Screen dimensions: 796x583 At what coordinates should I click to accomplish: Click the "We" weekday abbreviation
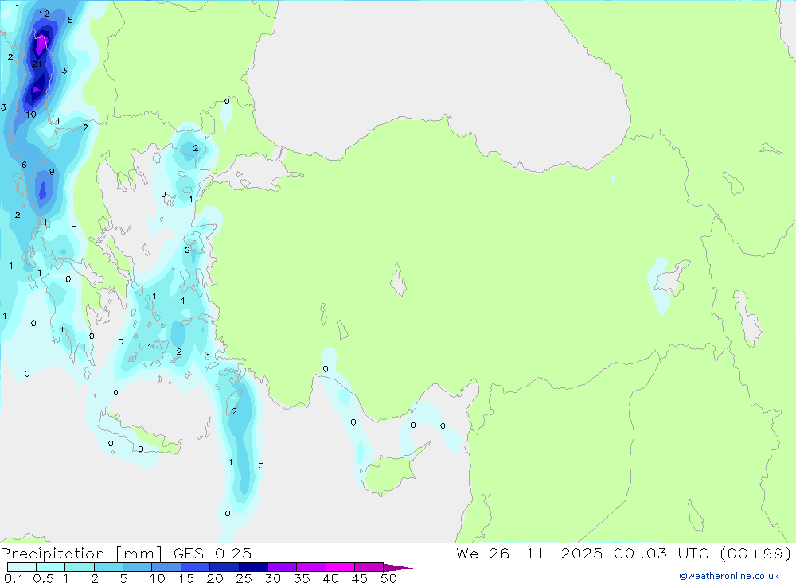coord(467,553)
